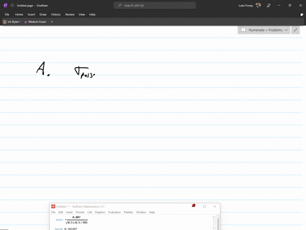Maximize the Mathematica window
Image resolution: width=306 pixels, height=230 pixels.
tap(205, 206)
